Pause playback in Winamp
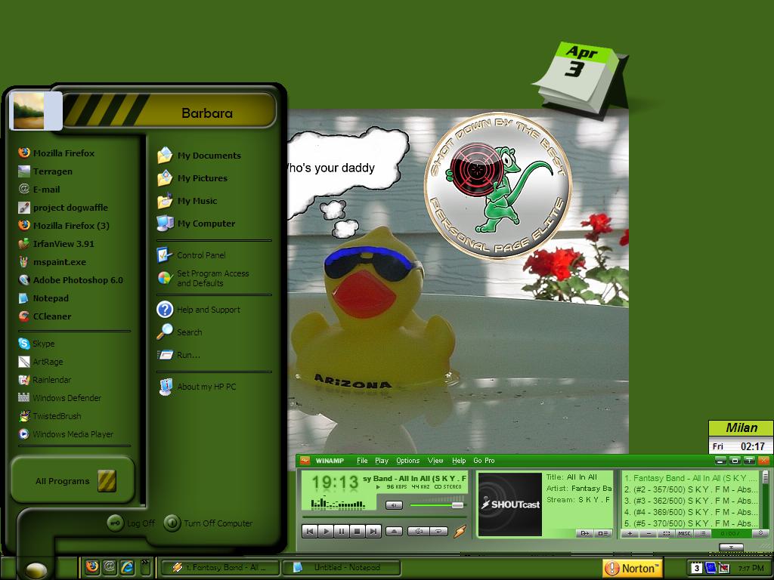This screenshot has width=774, height=580. [x=341, y=531]
